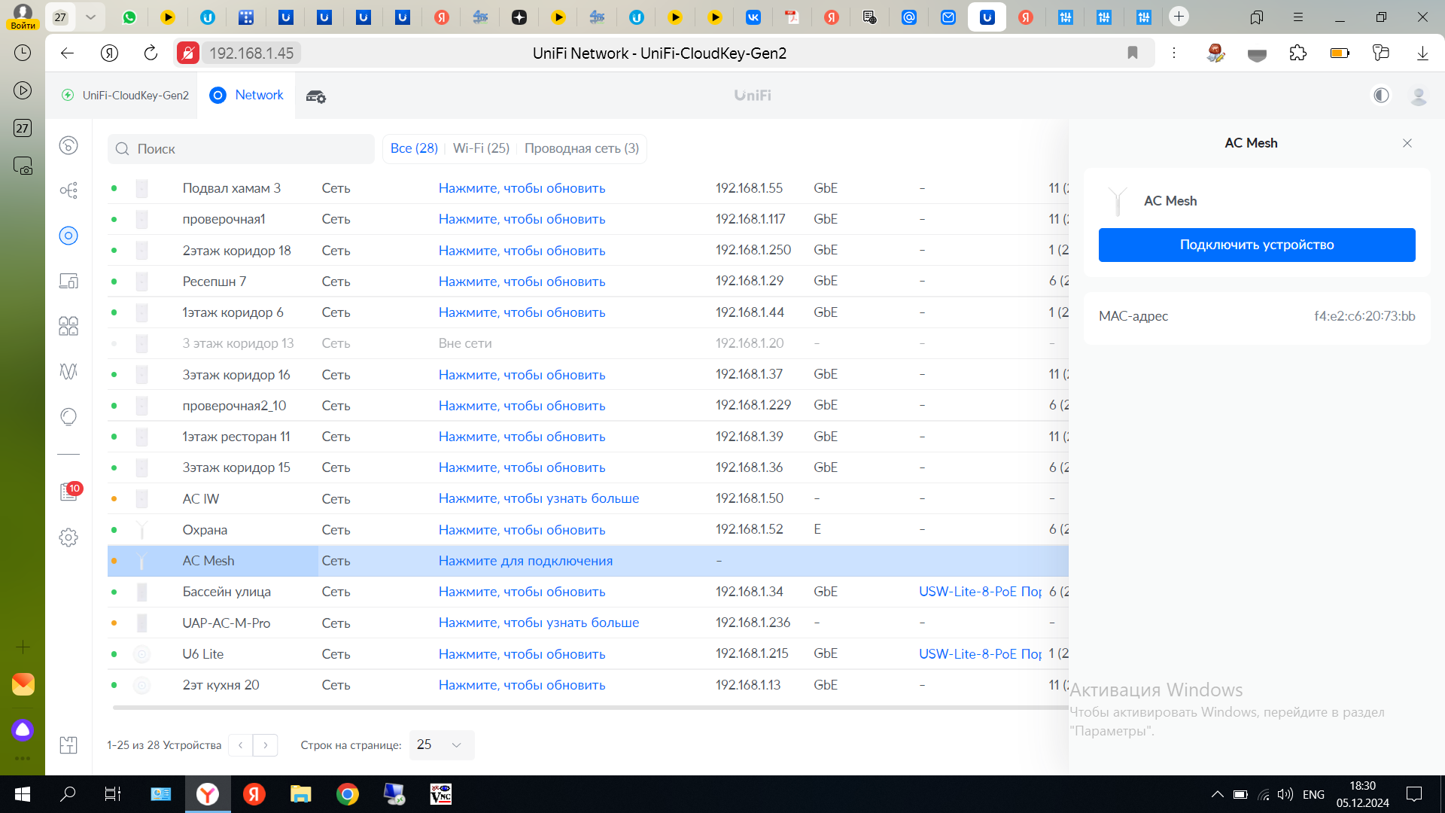Open the user account avatar icon
This screenshot has height=813, width=1445.
pyautogui.click(x=1419, y=96)
